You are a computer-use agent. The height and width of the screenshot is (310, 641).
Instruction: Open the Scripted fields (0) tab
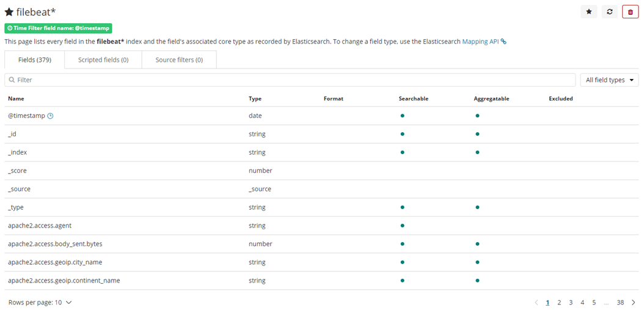pos(103,60)
